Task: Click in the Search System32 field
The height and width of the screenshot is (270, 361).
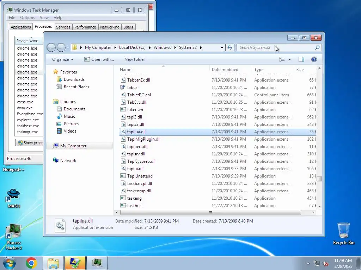Action: coord(276,47)
